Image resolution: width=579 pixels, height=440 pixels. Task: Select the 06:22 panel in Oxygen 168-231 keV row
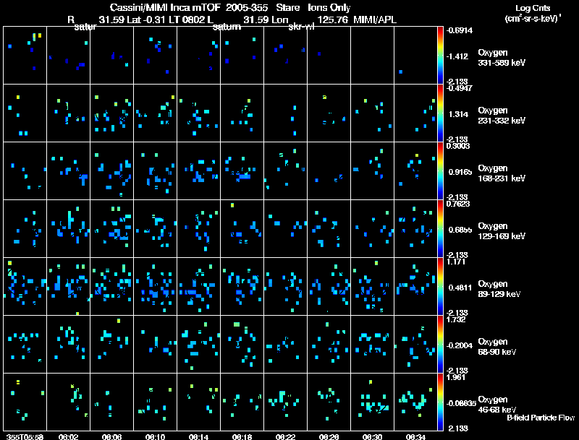(285, 171)
